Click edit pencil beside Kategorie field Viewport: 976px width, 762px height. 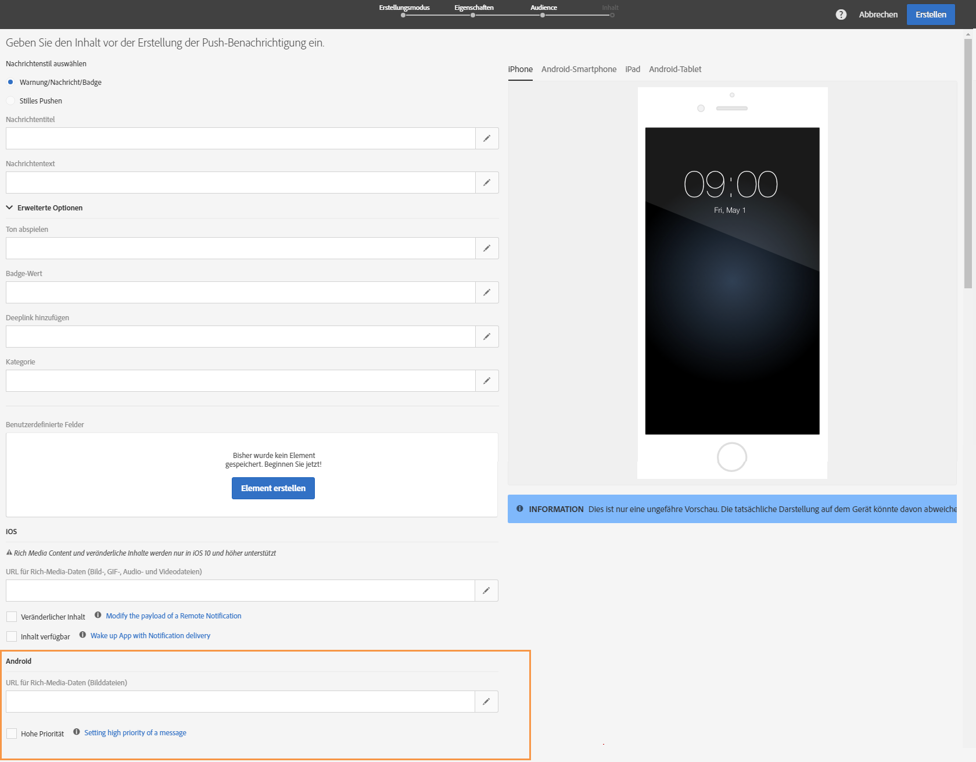point(487,381)
